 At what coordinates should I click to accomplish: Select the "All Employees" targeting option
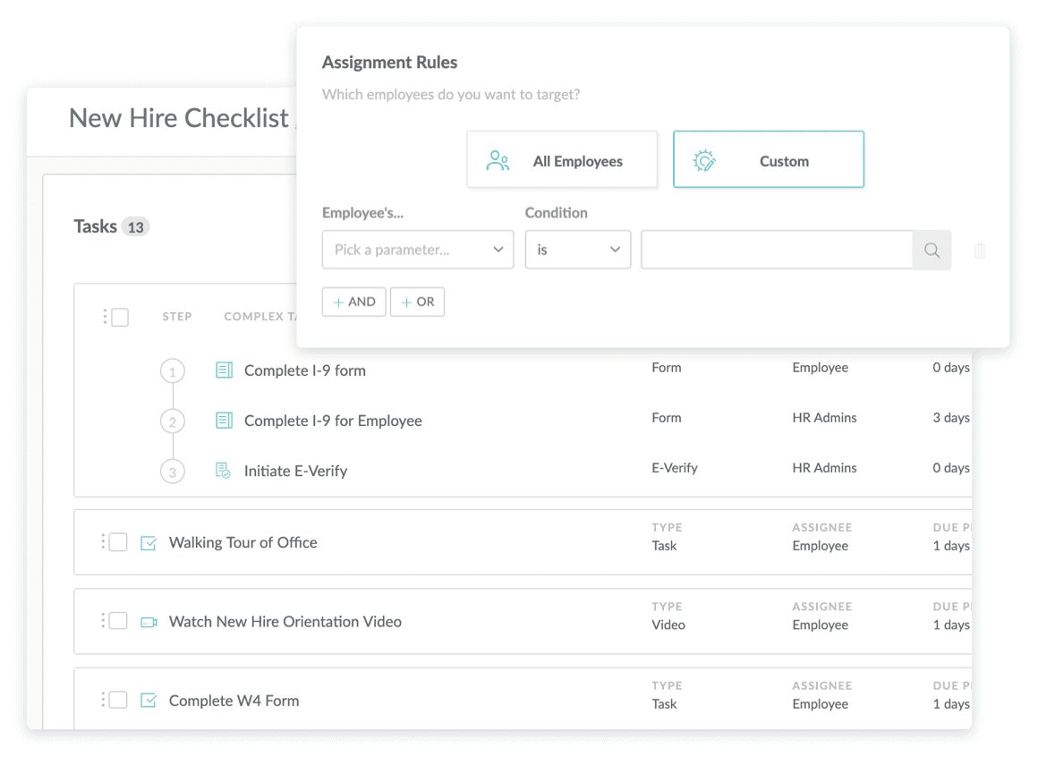(x=562, y=159)
